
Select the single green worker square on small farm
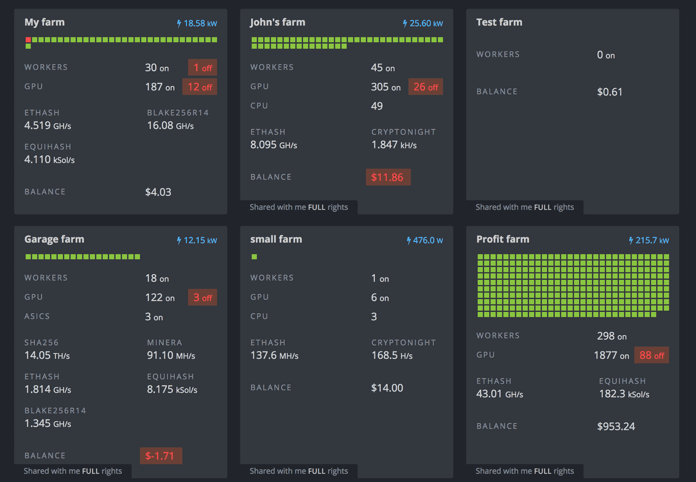(254, 257)
